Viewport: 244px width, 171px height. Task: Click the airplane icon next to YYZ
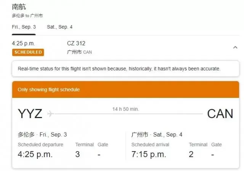pos(50,113)
